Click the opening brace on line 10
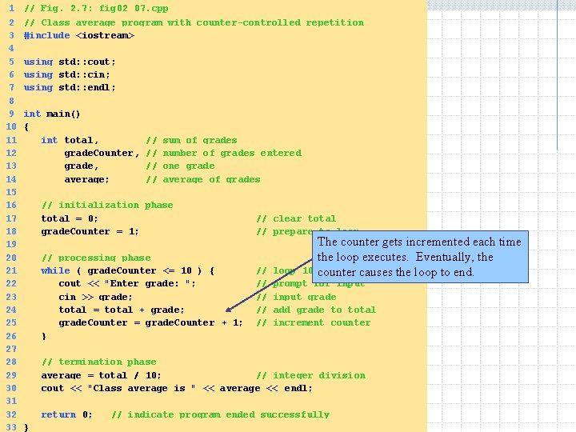 click(26, 126)
